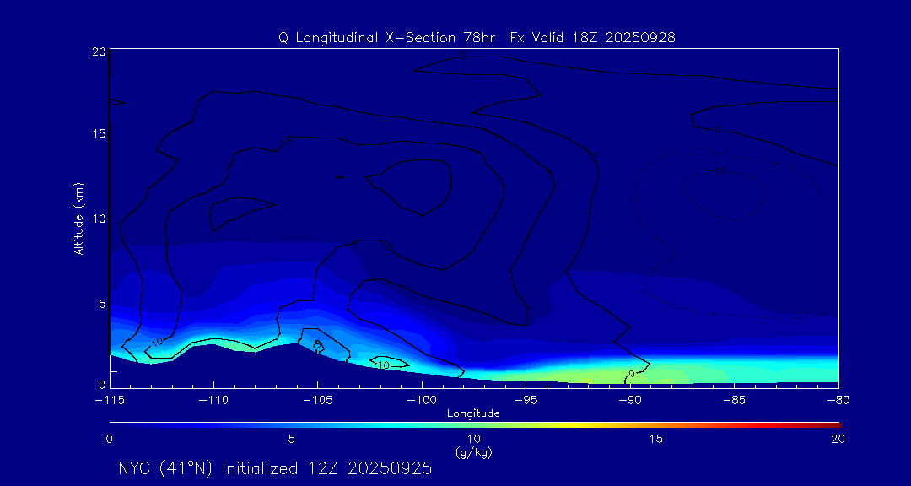Click the 5 km altitude tick label

pos(100,303)
